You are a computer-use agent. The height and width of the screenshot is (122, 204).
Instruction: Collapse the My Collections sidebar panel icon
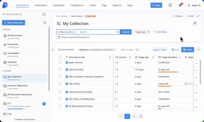tap(44, 14)
